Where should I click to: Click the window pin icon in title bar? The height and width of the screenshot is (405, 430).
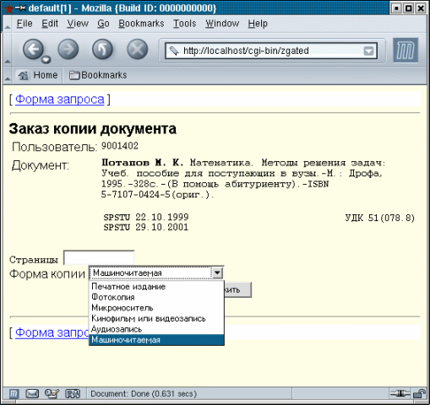[x=20, y=8]
